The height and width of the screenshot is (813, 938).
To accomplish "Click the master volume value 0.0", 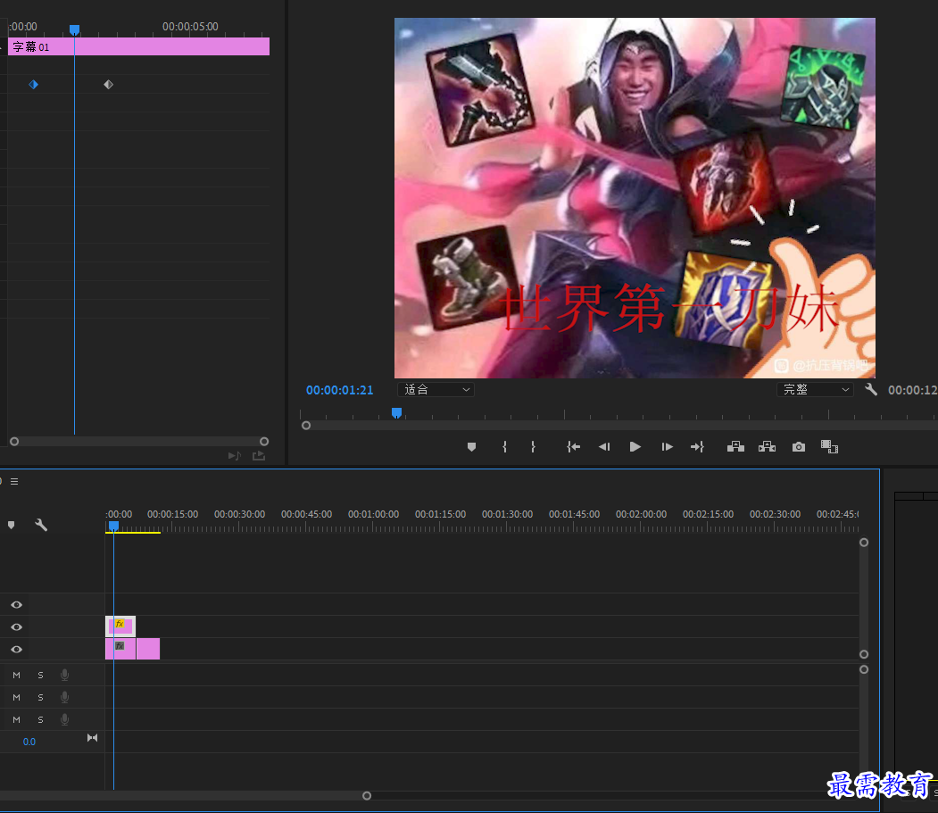I will click(x=29, y=742).
